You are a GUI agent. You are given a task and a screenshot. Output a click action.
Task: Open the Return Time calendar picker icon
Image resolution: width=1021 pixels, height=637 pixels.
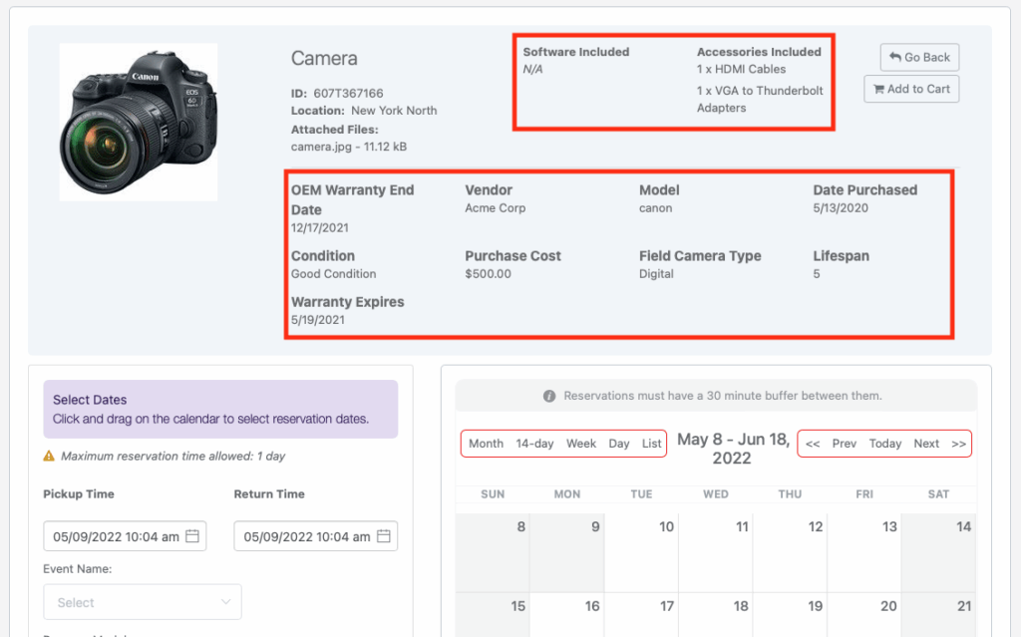click(x=384, y=535)
